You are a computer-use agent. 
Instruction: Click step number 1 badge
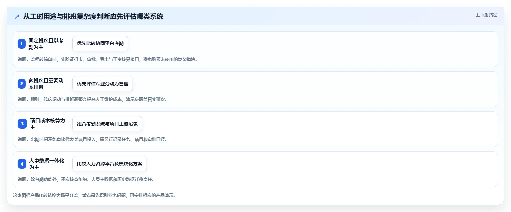pyautogui.click(x=22, y=44)
